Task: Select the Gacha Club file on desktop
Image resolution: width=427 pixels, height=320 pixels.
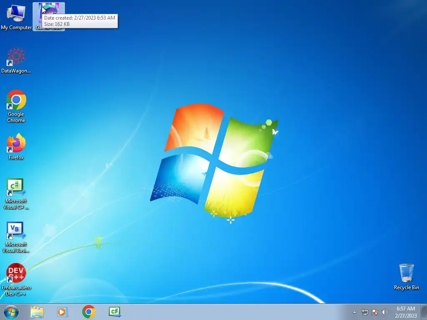Action: point(49,16)
